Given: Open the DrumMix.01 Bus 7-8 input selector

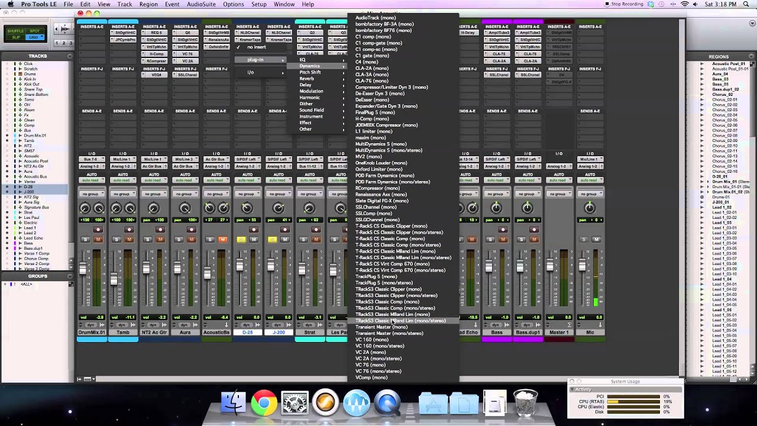Looking at the screenshot, I should click(92, 159).
